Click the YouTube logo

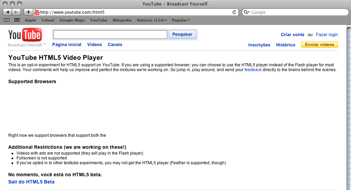pyautogui.click(x=25, y=35)
